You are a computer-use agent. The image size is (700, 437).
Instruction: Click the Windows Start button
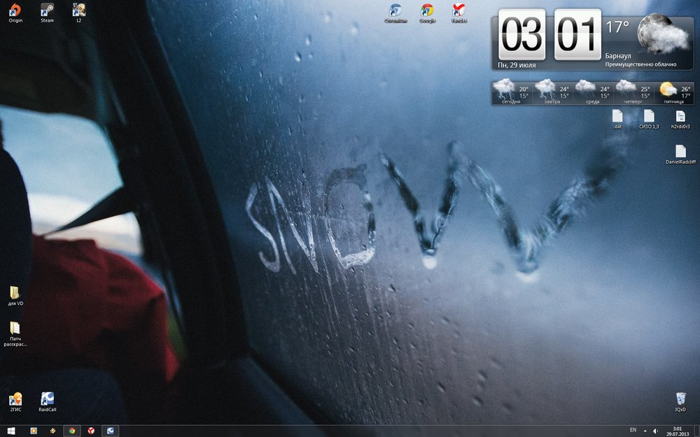pos(11,431)
